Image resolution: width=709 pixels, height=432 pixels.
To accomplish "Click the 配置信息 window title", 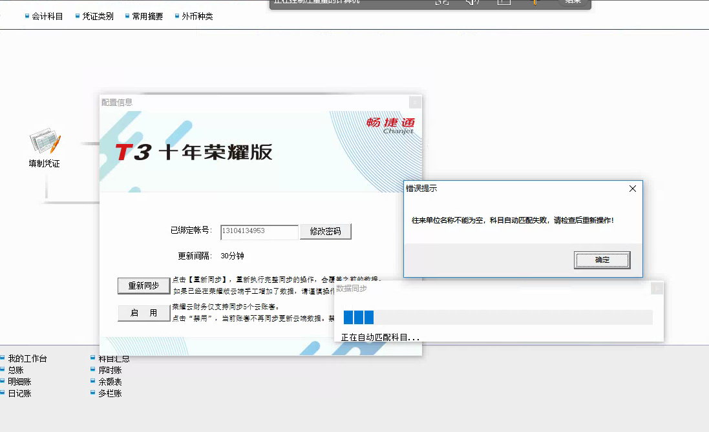I will click(x=117, y=103).
